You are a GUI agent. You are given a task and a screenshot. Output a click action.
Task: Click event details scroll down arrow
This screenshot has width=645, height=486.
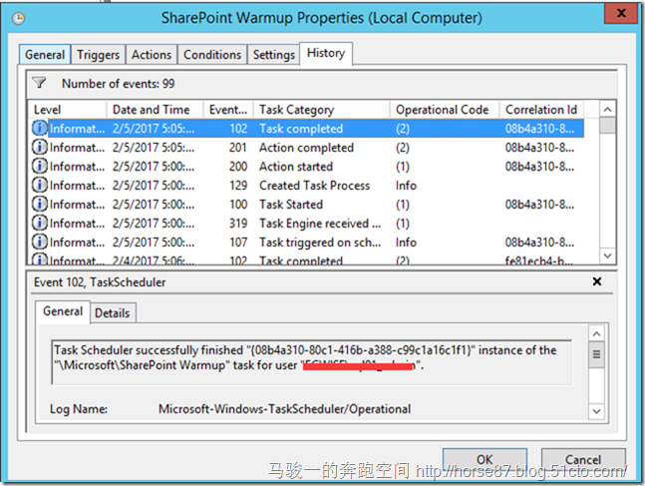pos(596,411)
